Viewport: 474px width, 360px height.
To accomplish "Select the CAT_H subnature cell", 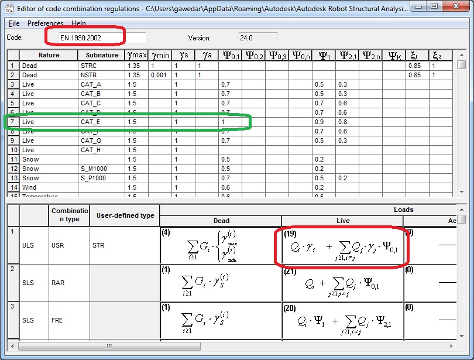I will [102, 150].
